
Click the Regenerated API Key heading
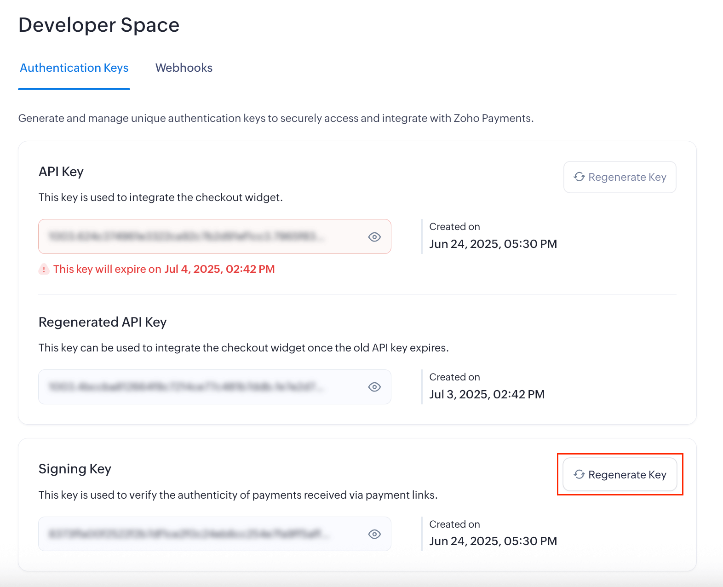[x=103, y=322]
